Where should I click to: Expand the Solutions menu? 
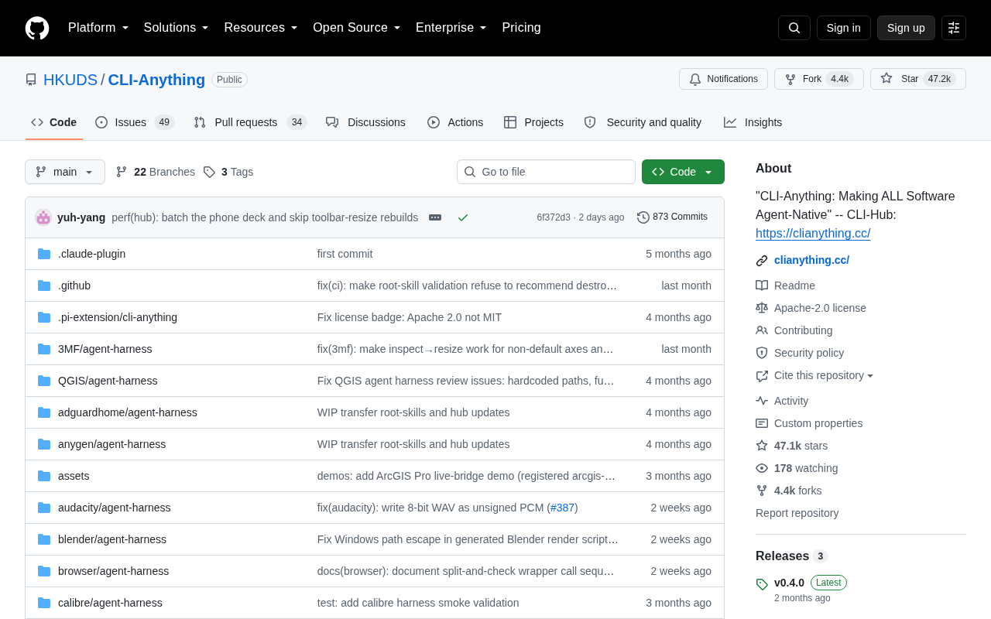pos(176,28)
